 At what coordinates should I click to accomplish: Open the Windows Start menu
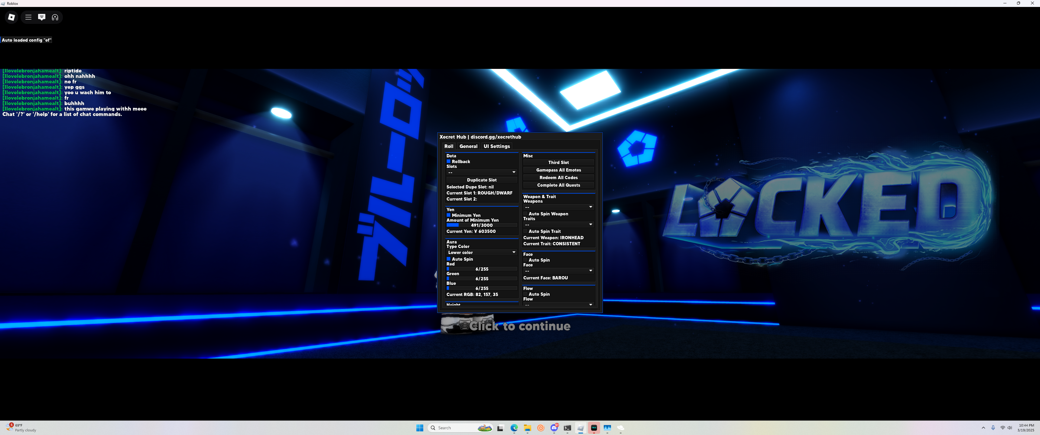tap(420, 428)
